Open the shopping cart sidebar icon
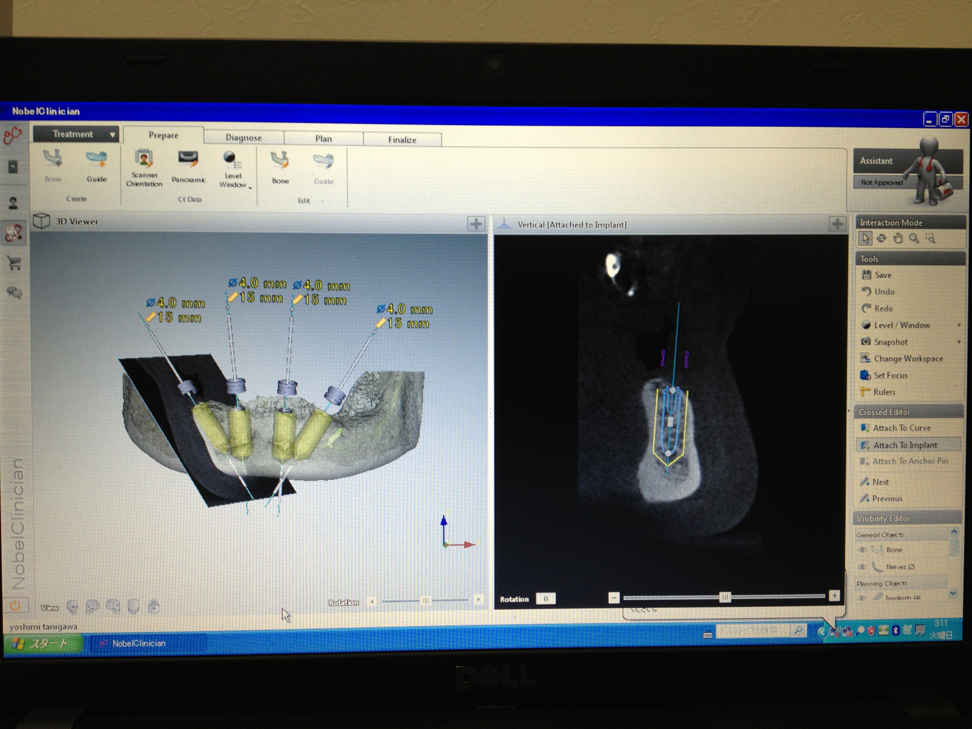This screenshot has width=972, height=729. [x=14, y=262]
